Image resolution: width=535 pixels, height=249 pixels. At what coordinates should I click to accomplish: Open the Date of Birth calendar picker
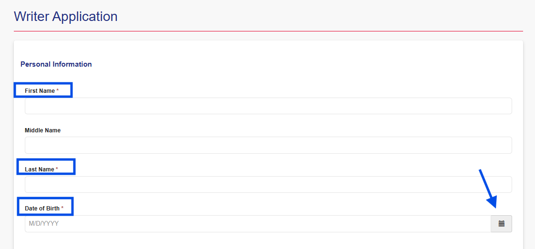501,224
